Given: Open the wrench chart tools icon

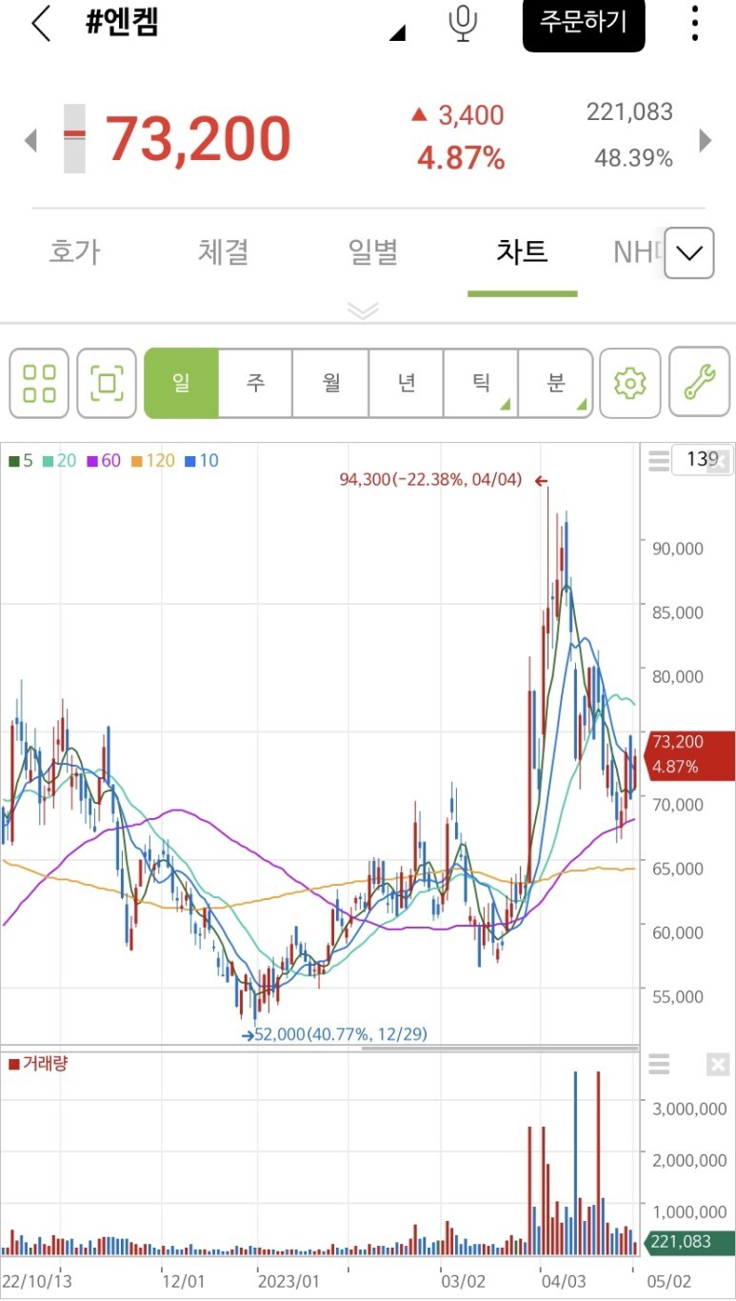Looking at the screenshot, I should [700, 383].
